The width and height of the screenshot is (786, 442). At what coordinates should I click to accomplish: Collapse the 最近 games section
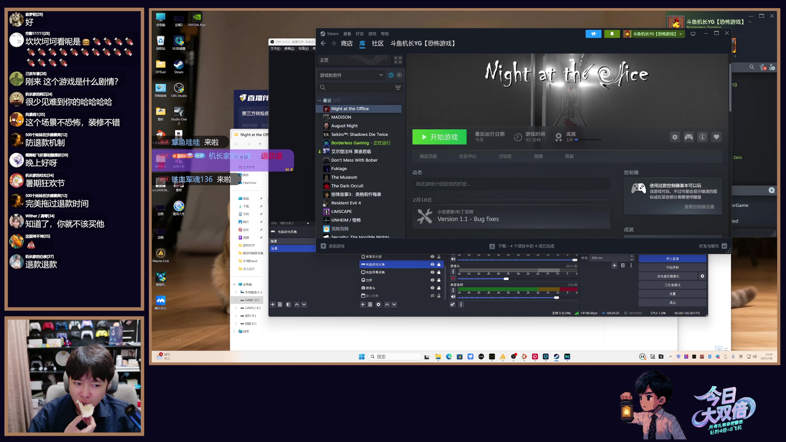pyautogui.click(x=320, y=101)
